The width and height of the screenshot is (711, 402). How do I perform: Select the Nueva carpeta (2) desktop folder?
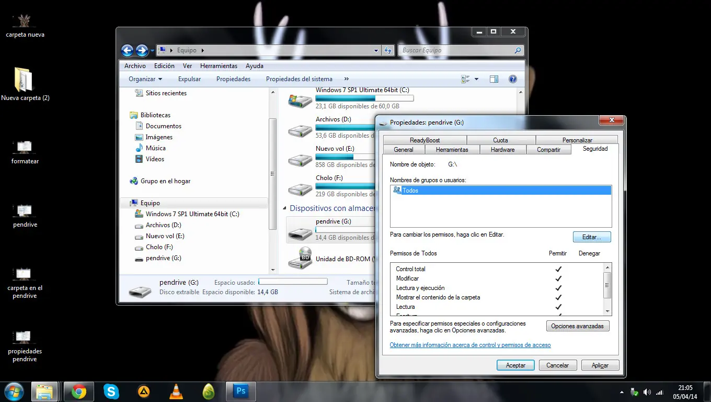(24, 80)
